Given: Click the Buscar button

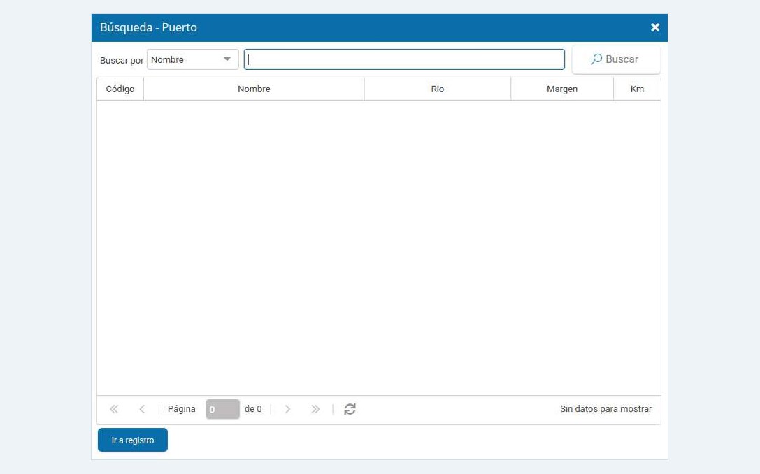Looking at the screenshot, I should tap(616, 59).
